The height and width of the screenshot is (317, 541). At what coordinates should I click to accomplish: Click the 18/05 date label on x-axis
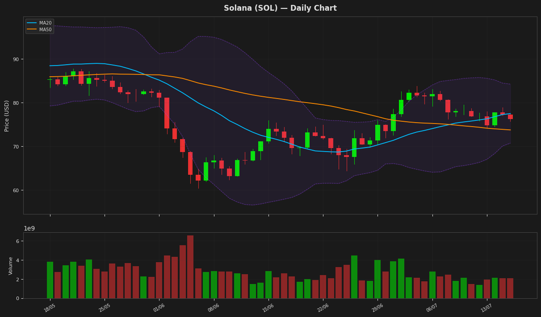pos(50,308)
